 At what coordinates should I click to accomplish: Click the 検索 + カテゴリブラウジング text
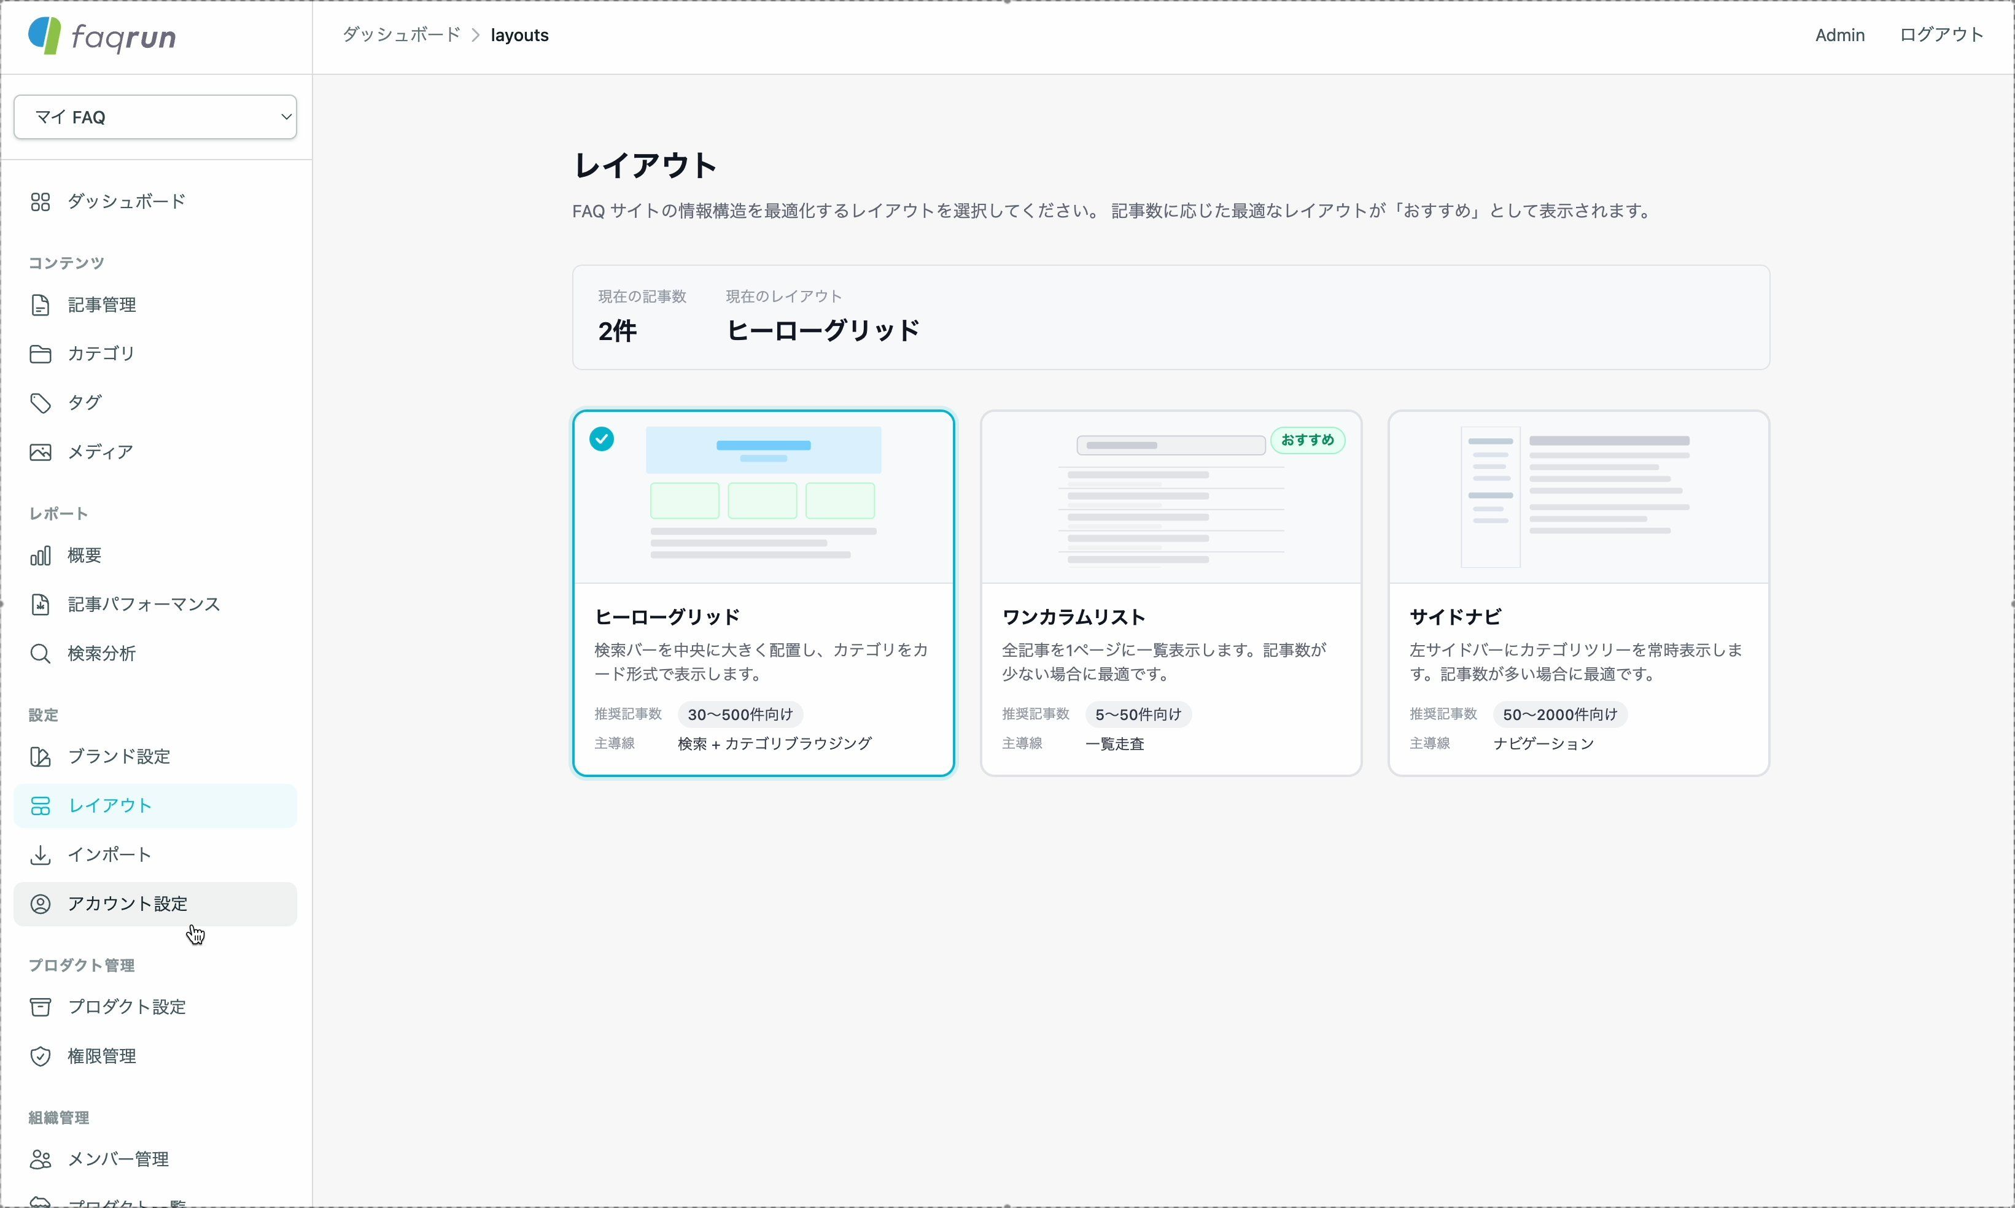point(775,744)
